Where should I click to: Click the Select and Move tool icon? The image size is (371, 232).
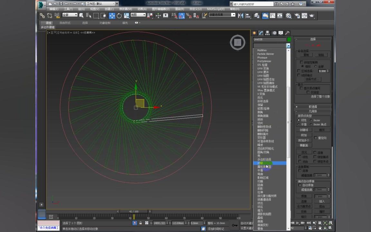pos(112,15)
